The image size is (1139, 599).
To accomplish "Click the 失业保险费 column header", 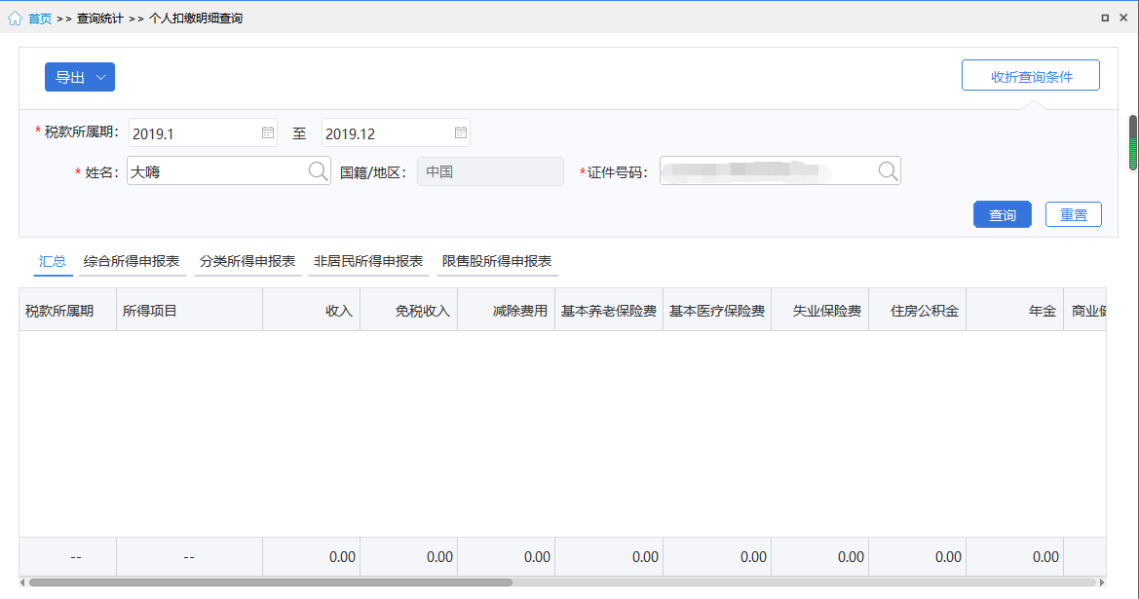I will 820,311.
